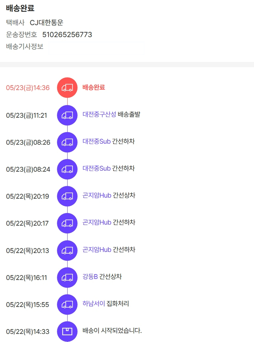
Task: Click tracking number 510265256773
Action: tap(67, 35)
